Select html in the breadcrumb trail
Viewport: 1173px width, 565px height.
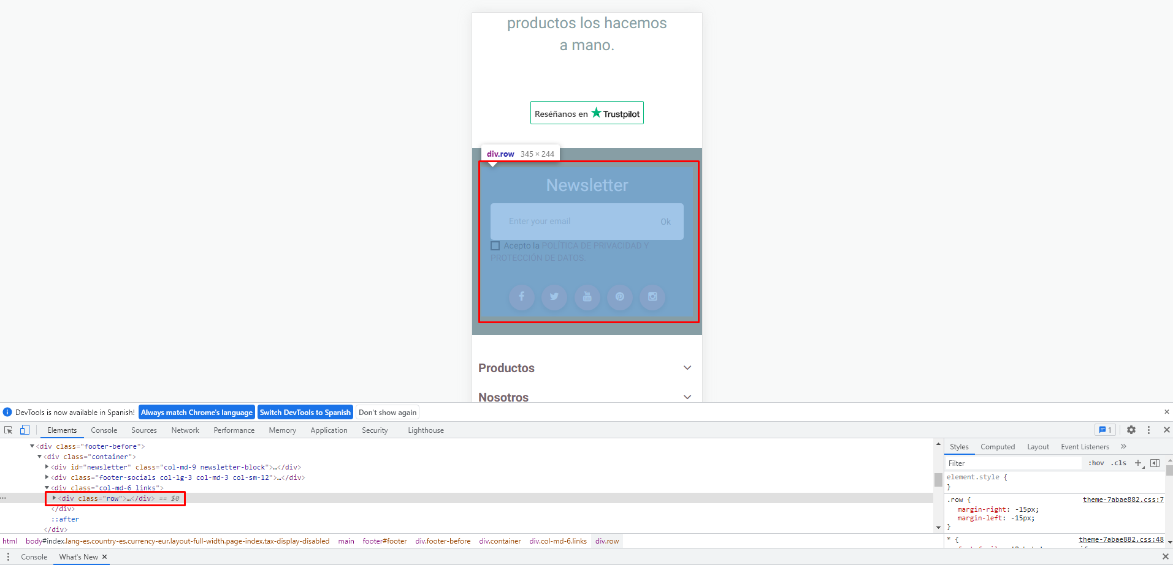[10, 541]
